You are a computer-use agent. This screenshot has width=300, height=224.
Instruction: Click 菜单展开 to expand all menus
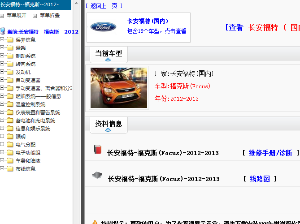(17, 15)
